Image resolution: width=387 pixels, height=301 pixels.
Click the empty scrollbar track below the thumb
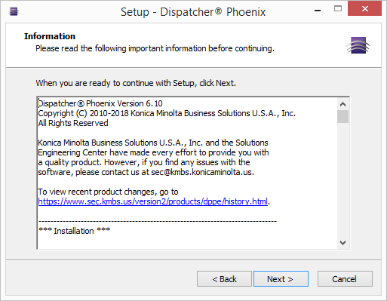pos(342,180)
